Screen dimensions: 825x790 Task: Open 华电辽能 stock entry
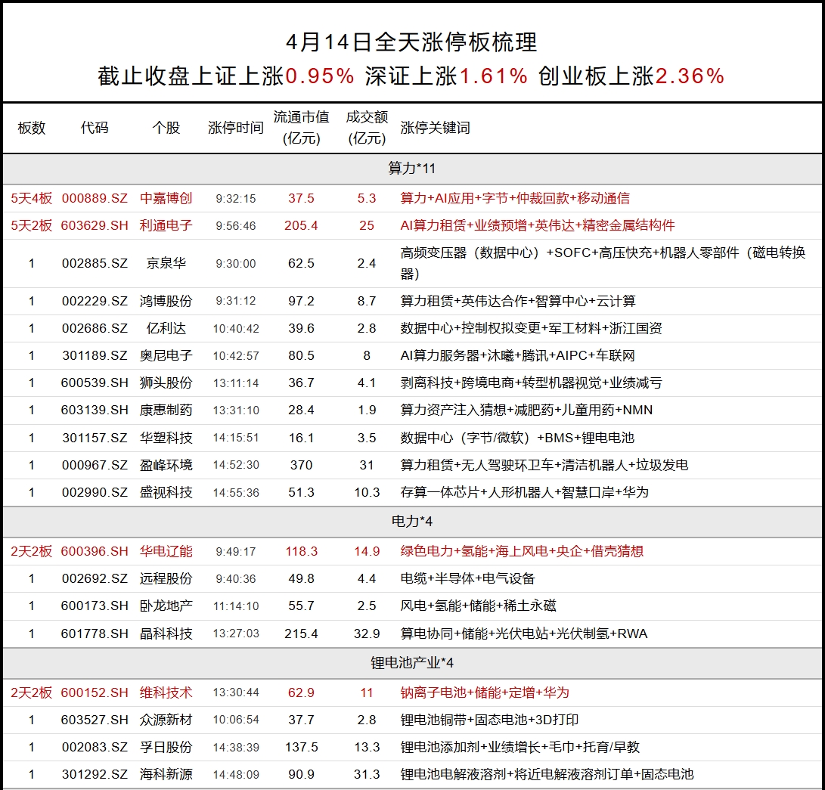166,552
